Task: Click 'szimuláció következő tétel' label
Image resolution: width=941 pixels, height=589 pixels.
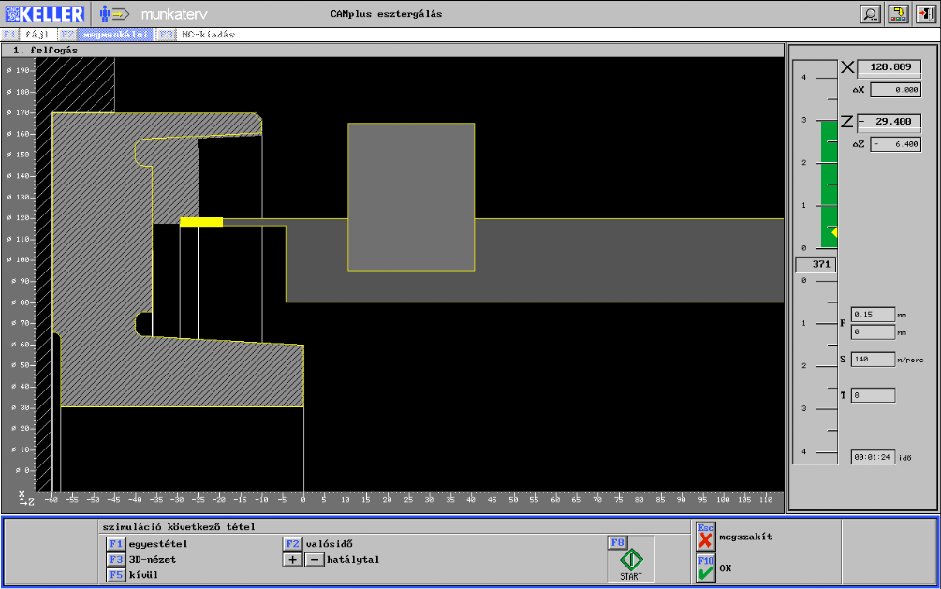Action: (179, 527)
